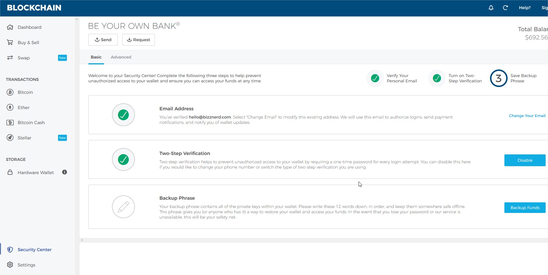Show Hardware Wallet info tooltip icon
Screen dimensions: 548x275
pyautogui.click(x=65, y=172)
